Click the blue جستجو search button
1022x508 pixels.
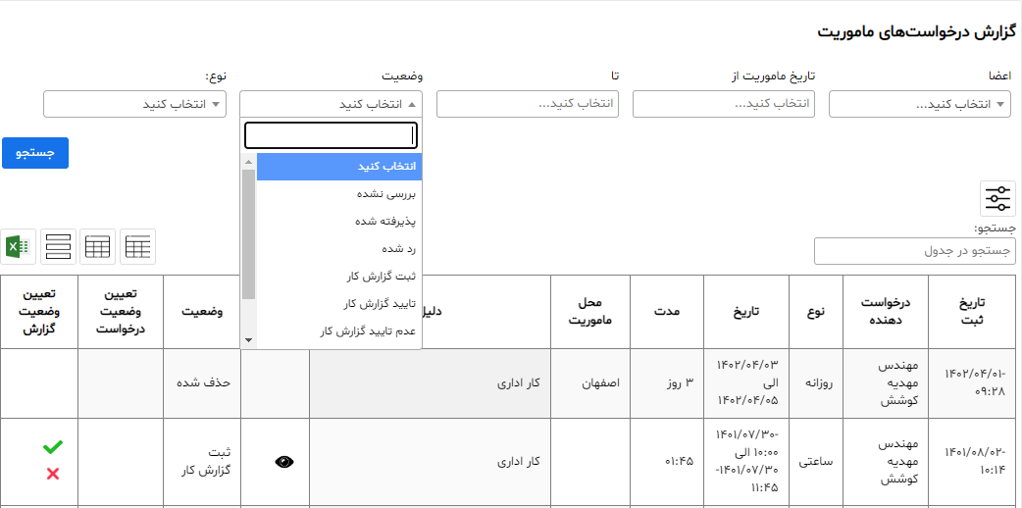click(x=35, y=153)
